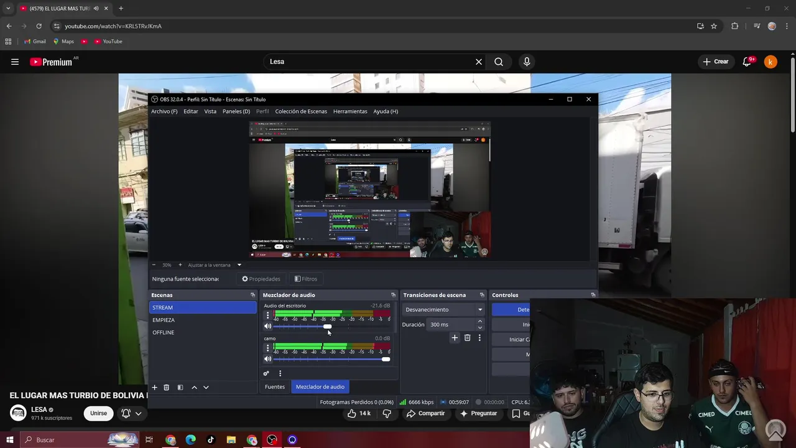Mute the camo source speaker
The height and width of the screenshot is (448, 796).
point(268,359)
